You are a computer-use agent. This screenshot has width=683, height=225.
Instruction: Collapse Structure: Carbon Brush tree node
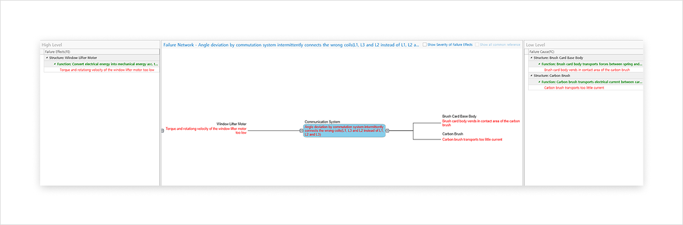click(531, 75)
